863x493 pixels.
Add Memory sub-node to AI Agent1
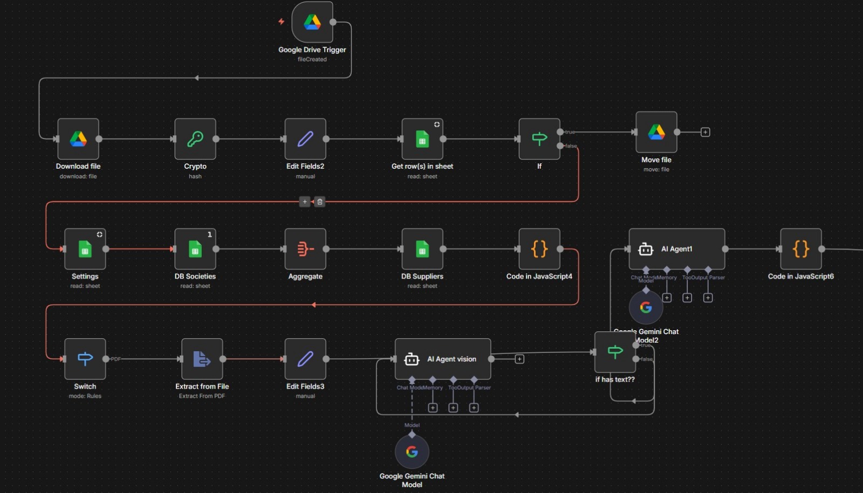point(667,297)
